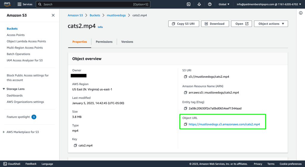305x167 pixels.
Task: Click the 3.8 MB size value
Action: (77, 117)
